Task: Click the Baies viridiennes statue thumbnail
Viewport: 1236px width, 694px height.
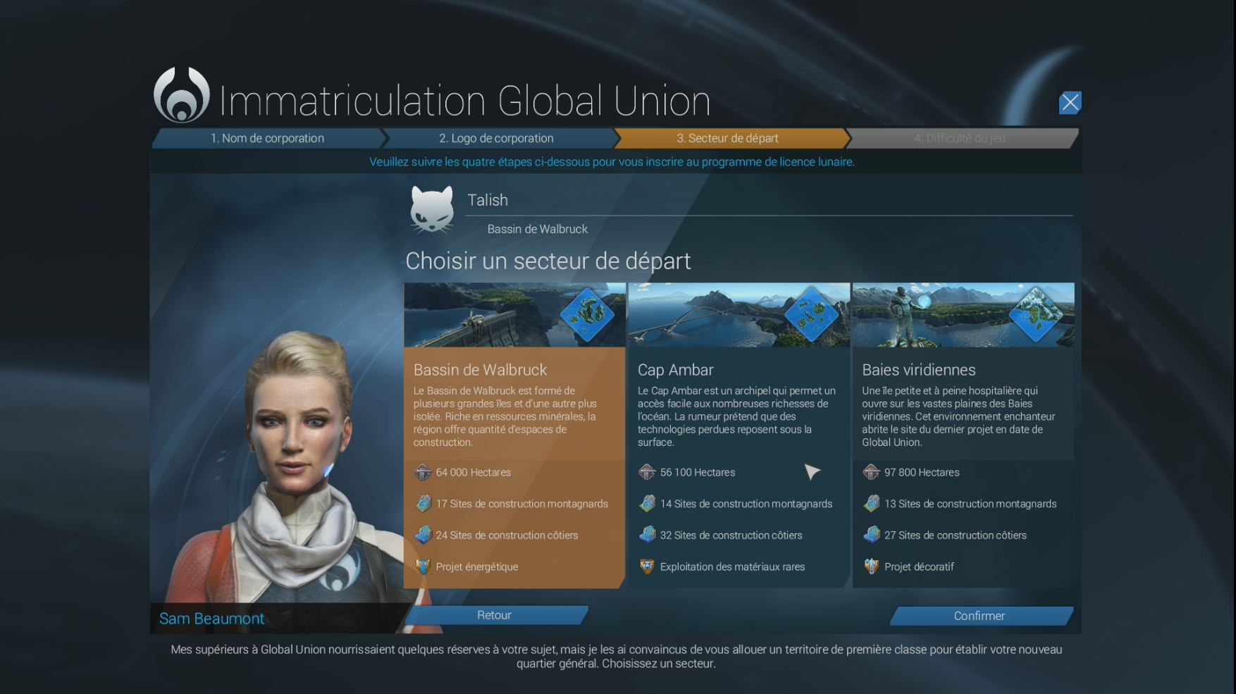Action: [963, 315]
